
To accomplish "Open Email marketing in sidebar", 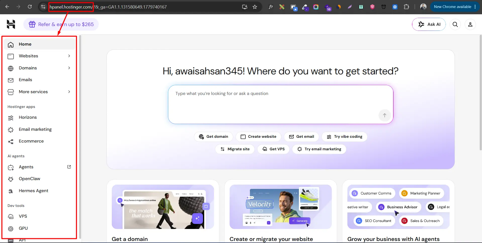I will [x=39, y=130].
